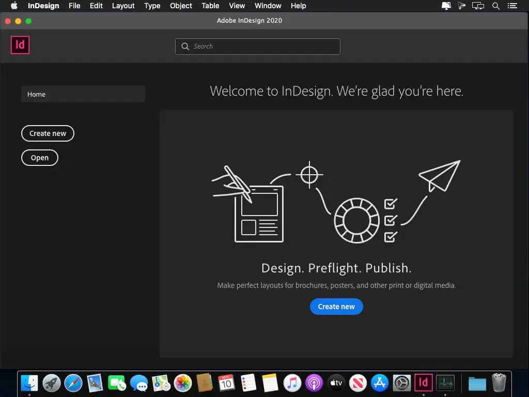This screenshot has height=397, width=529.
Task: Open the Window menu
Action: click(x=268, y=6)
